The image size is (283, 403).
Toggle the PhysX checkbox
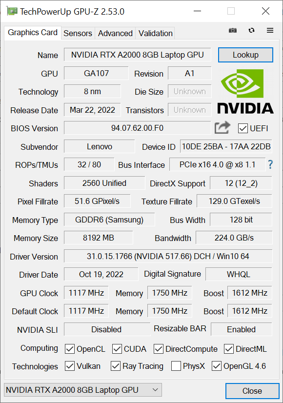click(176, 366)
